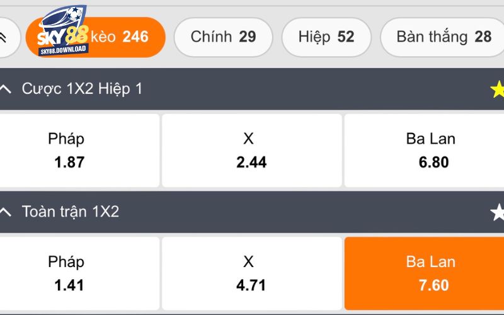Screen dimensions: 504x315
Task: Deselect highlighted Ba Lan 7.60 bet
Action: (x=424, y=273)
